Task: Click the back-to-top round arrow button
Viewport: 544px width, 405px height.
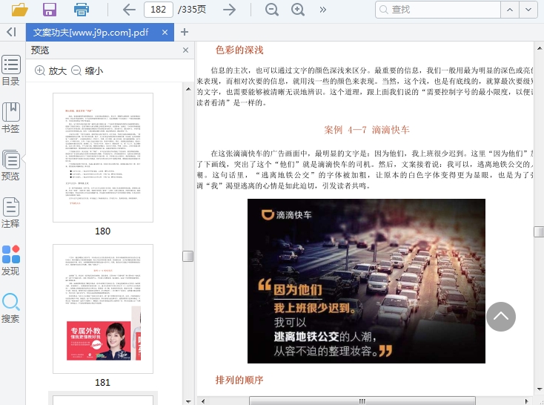Action: pyautogui.click(x=500, y=317)
